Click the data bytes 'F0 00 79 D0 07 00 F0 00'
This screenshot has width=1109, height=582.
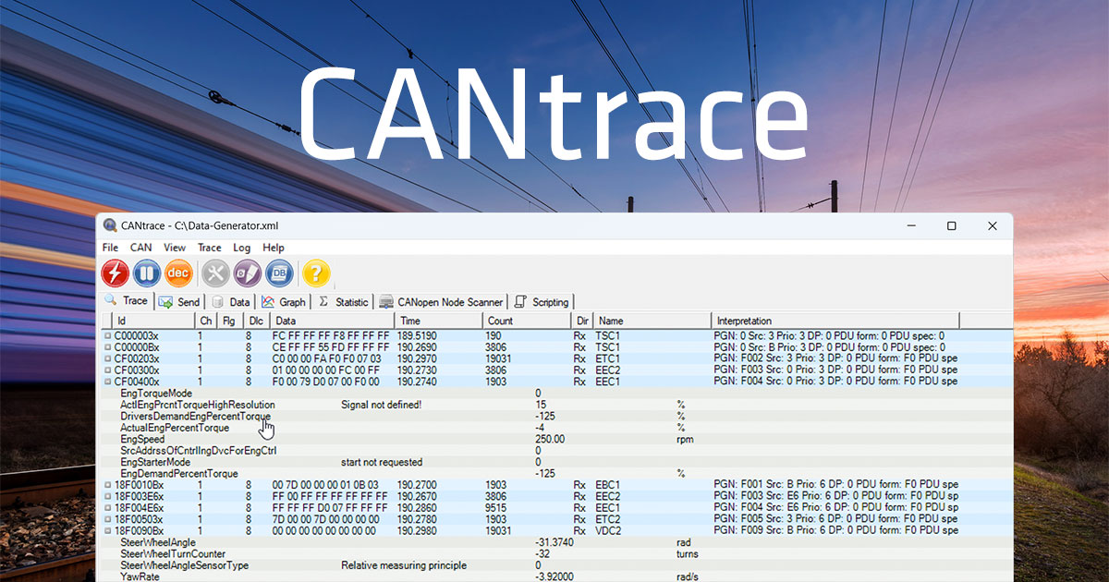pyautogui.click(x=325, y=382)
